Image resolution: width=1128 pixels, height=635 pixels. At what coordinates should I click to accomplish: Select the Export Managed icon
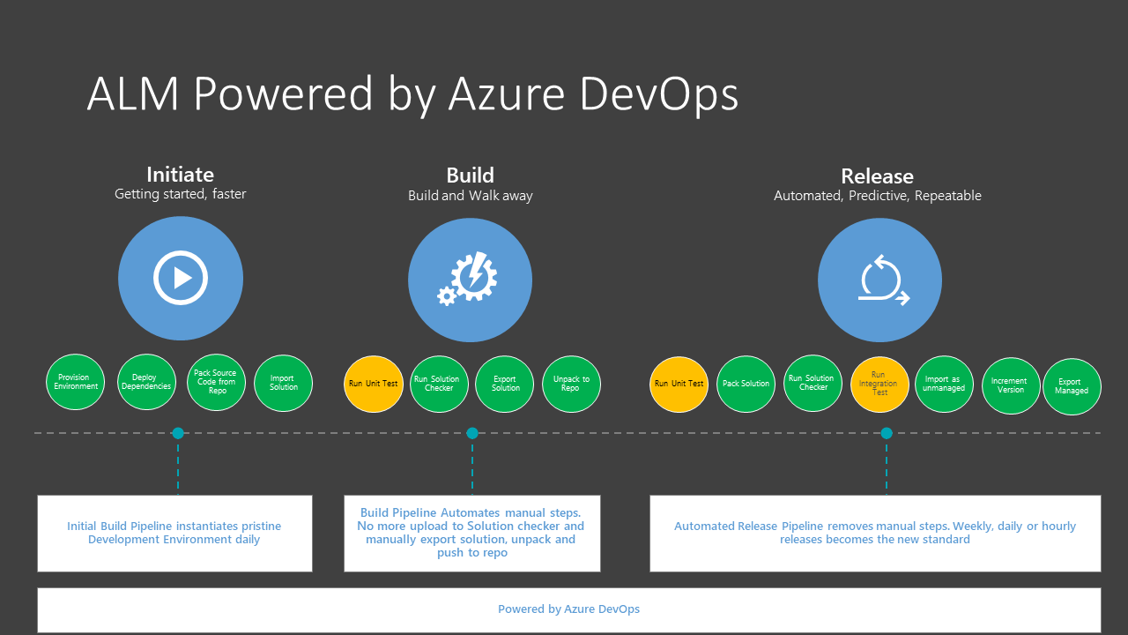(x=1072, y=386)
